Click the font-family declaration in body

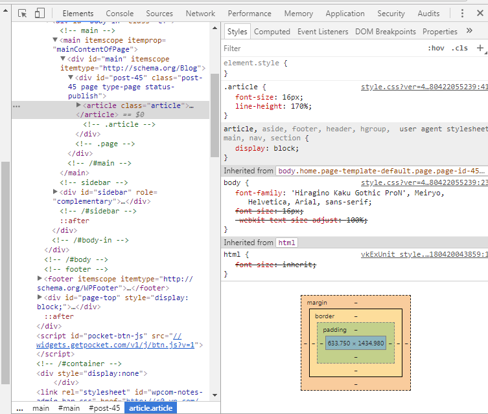click(x=339, y=197)
